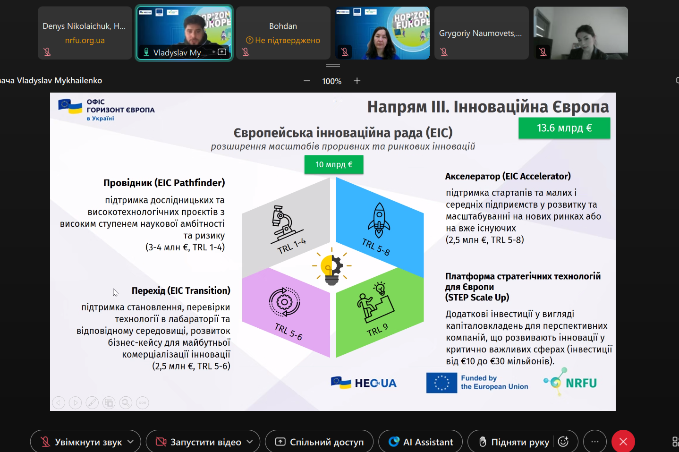Zoom in the shared screen with plus
The width and height of the screenshot is (679, 452).
tap(357, 81)
